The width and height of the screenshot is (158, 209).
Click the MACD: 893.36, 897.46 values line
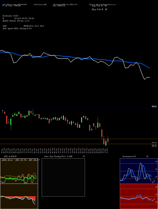[16, 21]
